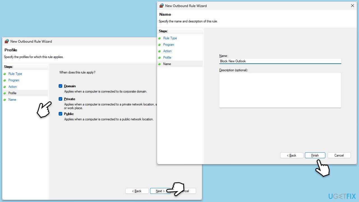Image resolution: width=359 pixels, height=202 pixels.
Task: Click the Domain label text
Action: point(70,86)
